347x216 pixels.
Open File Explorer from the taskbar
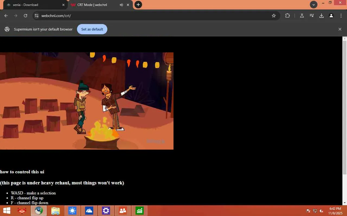[56, 211]
